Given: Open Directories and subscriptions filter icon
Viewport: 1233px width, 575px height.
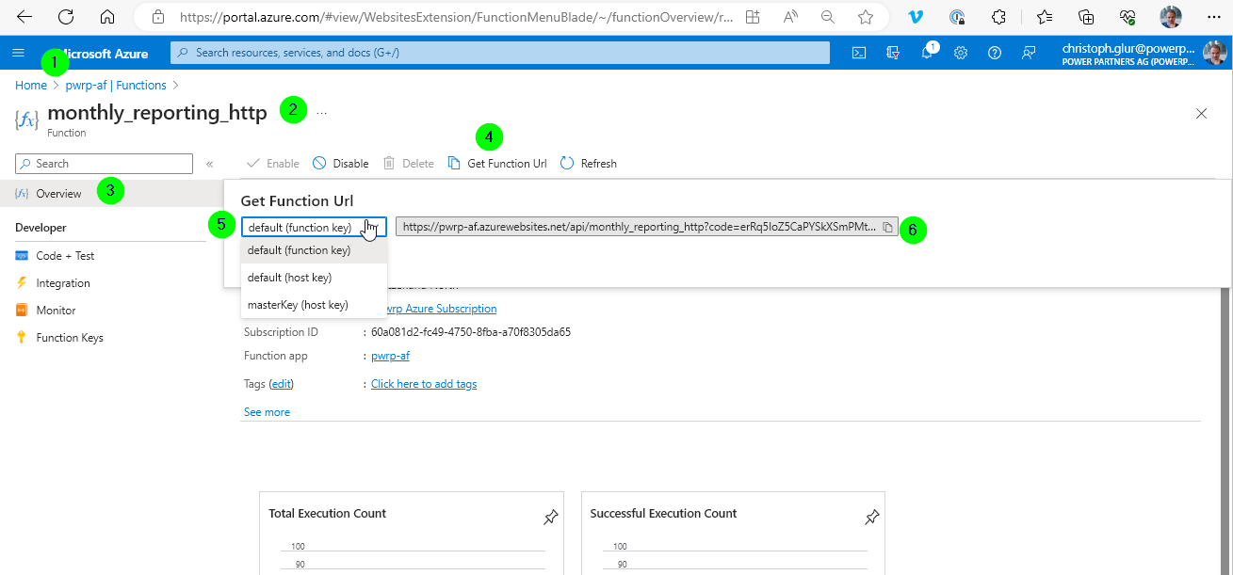Looking at the screenshot, I should pyautogui.click(x=893, y=53).
